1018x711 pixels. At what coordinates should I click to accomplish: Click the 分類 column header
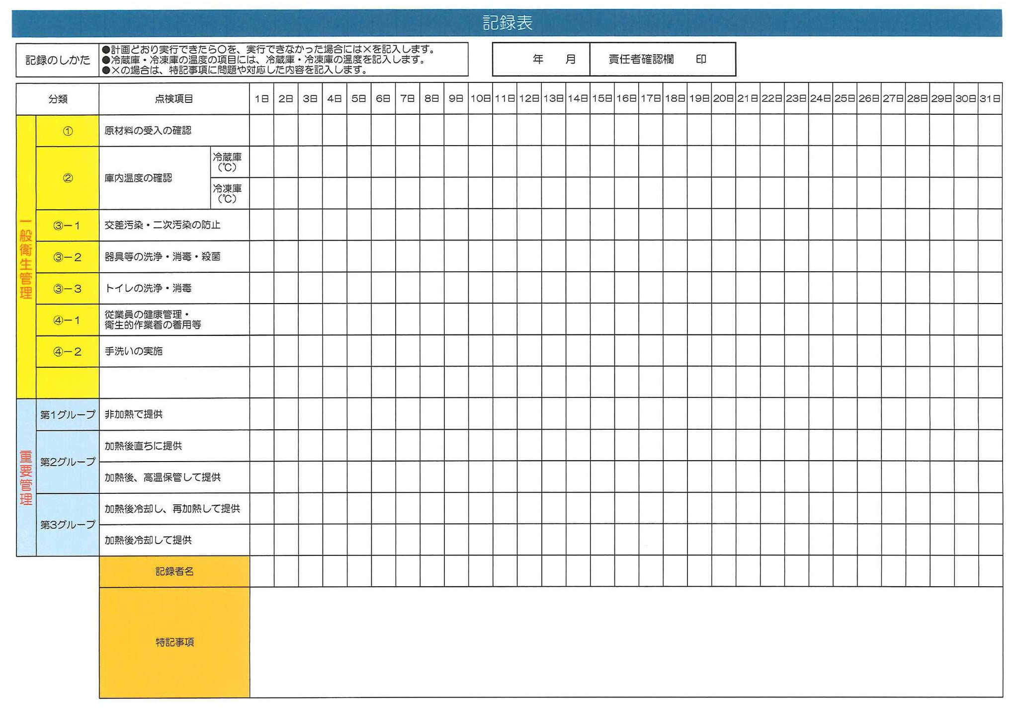pos(58,99)
